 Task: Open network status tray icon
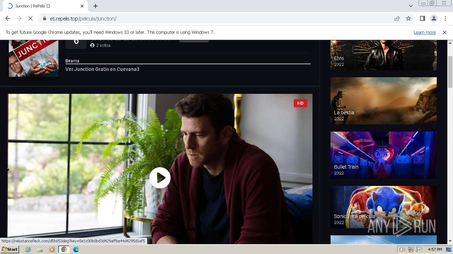point(411,249)
